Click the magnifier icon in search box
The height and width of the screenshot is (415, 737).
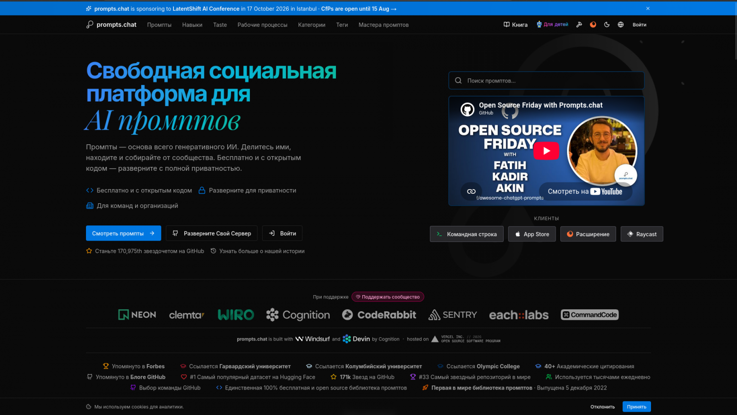[x=458, y=81]
